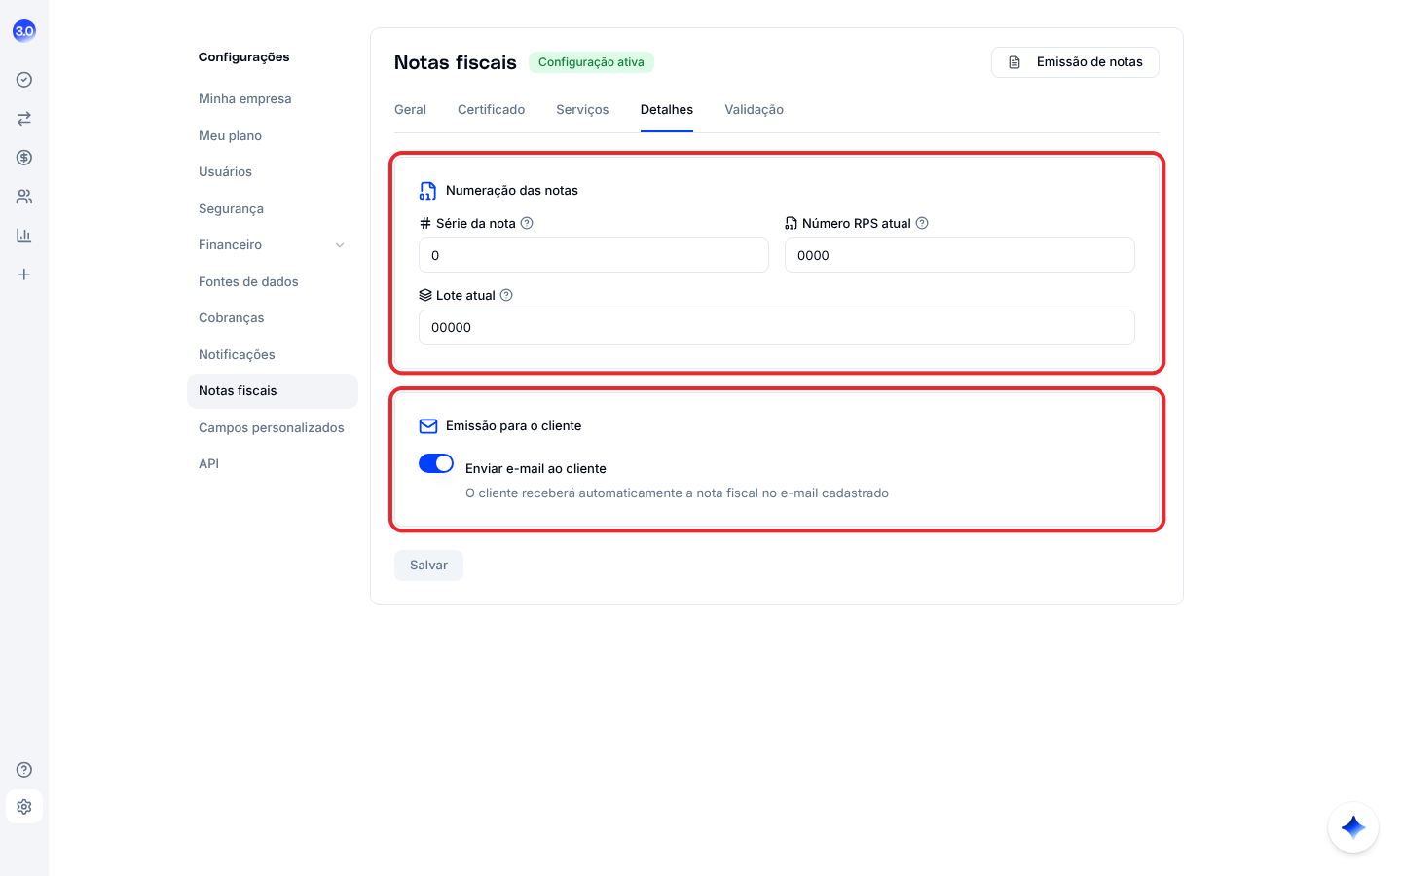Click the Salvar button

[428, 566]
